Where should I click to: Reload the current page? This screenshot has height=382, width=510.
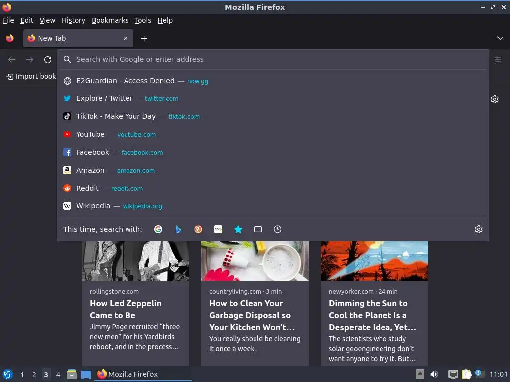pos(48,60)
